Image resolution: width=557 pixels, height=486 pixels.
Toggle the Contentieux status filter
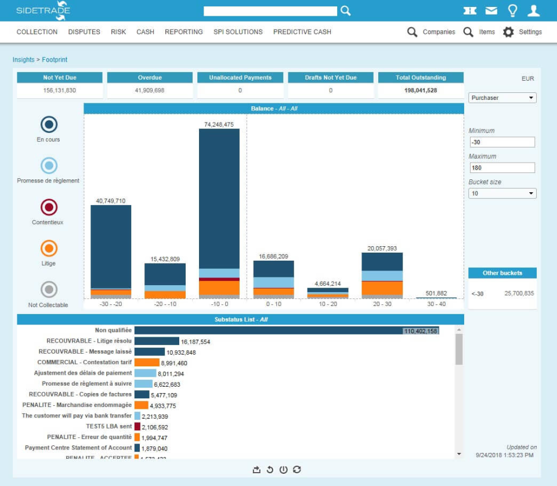tap(48, 206)
